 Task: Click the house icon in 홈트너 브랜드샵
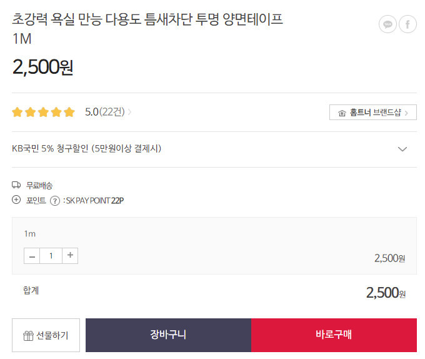[342, 113]
